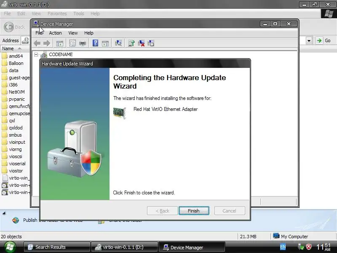Switch to virtio-win-0.1.1 (D:) taskbar button
This screenshot has width=337, height=253.
point(124,247)
